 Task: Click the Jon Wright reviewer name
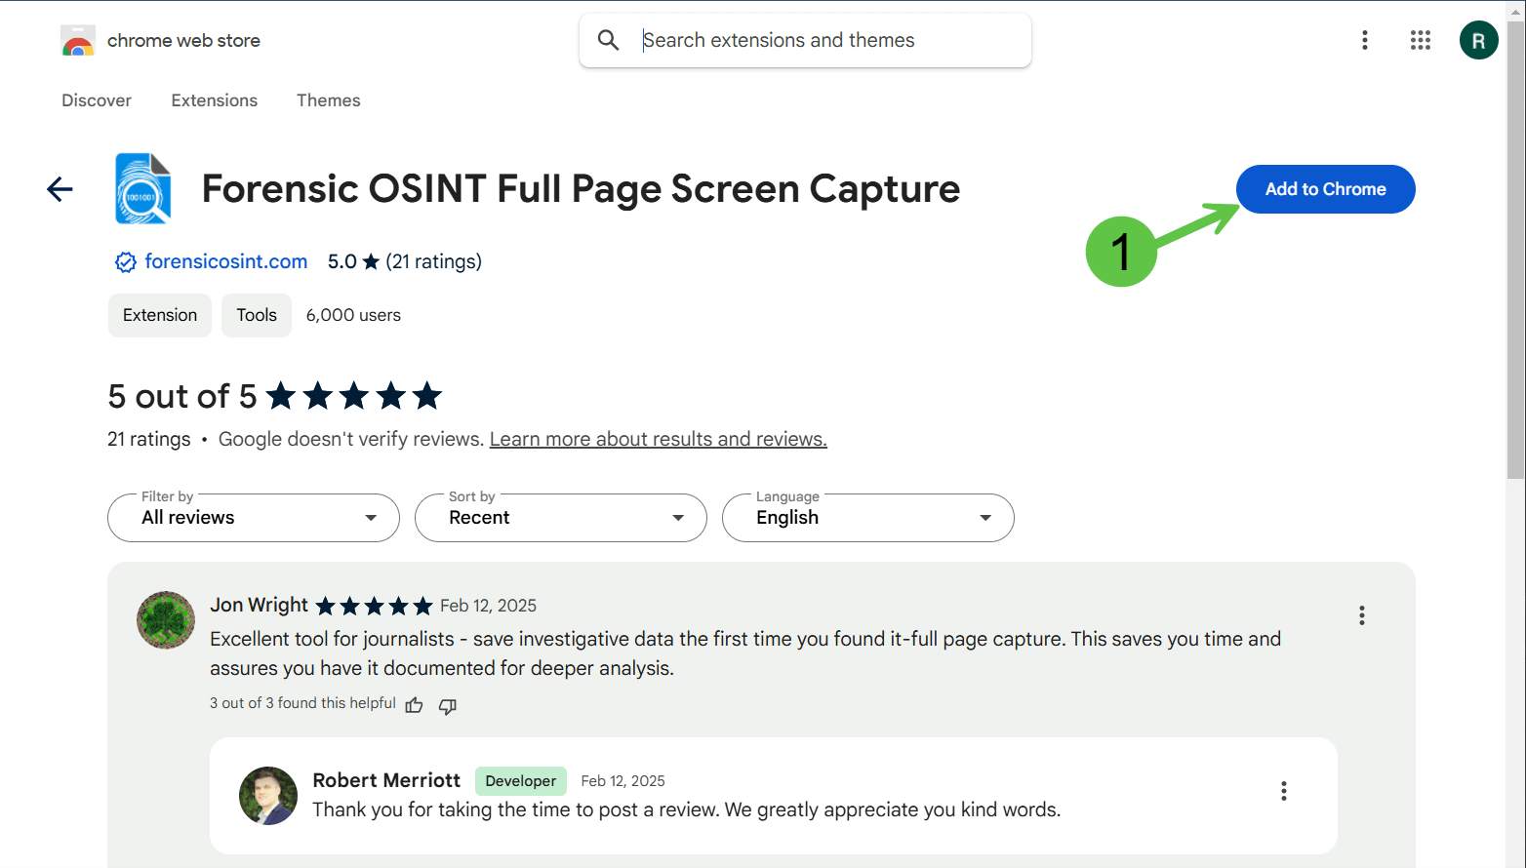[259, 605]
